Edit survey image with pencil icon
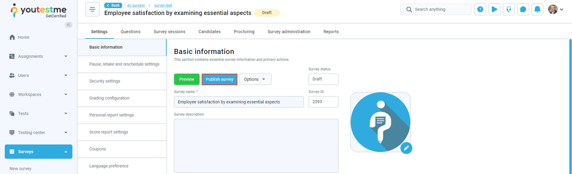This screenshot has height=174, width=572. [x=406, y=148]
